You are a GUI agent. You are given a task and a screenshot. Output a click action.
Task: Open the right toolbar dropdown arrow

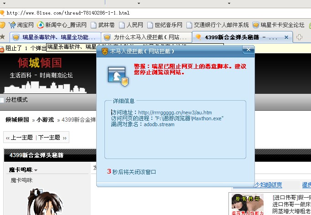229,3
